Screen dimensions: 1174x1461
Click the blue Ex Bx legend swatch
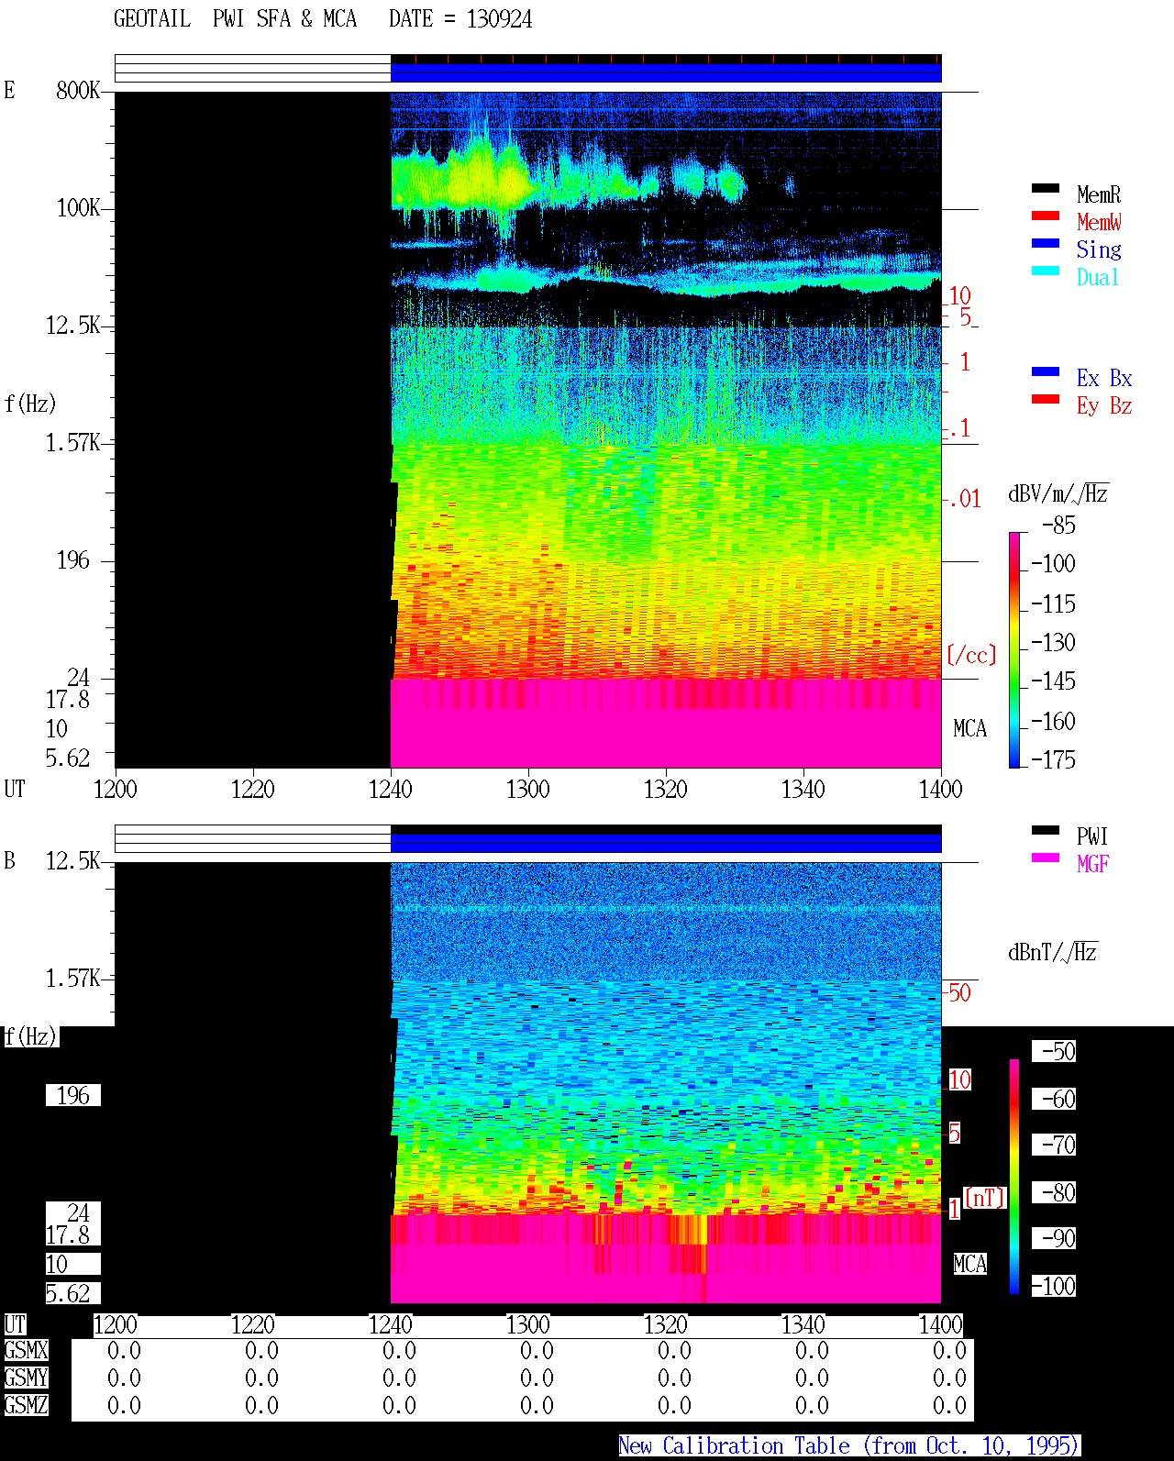pyautogui.click(x=1046, y=371)
